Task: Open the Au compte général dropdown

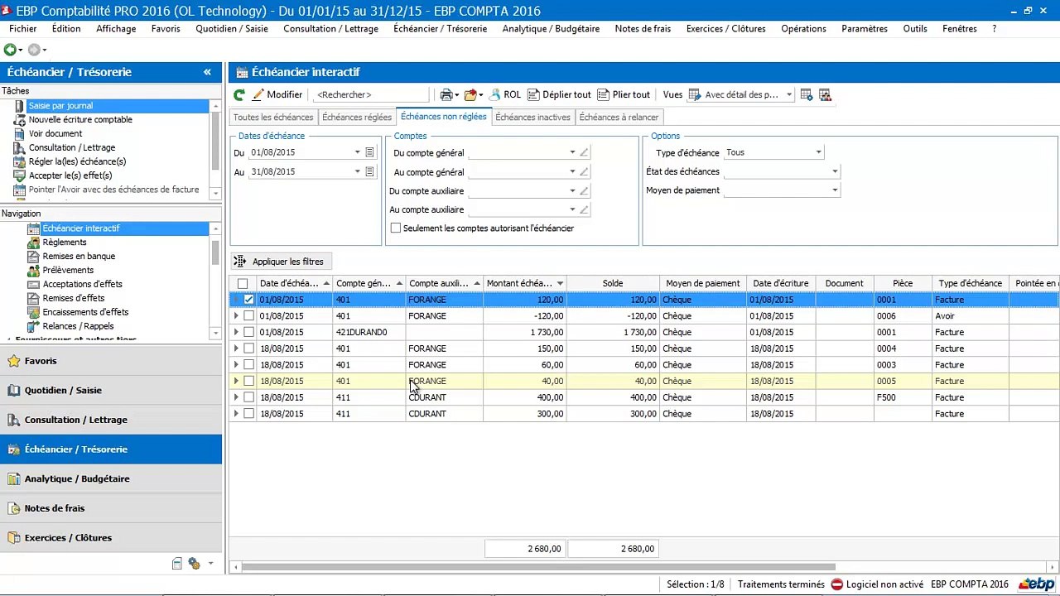Action: click(x=572, y=172)
